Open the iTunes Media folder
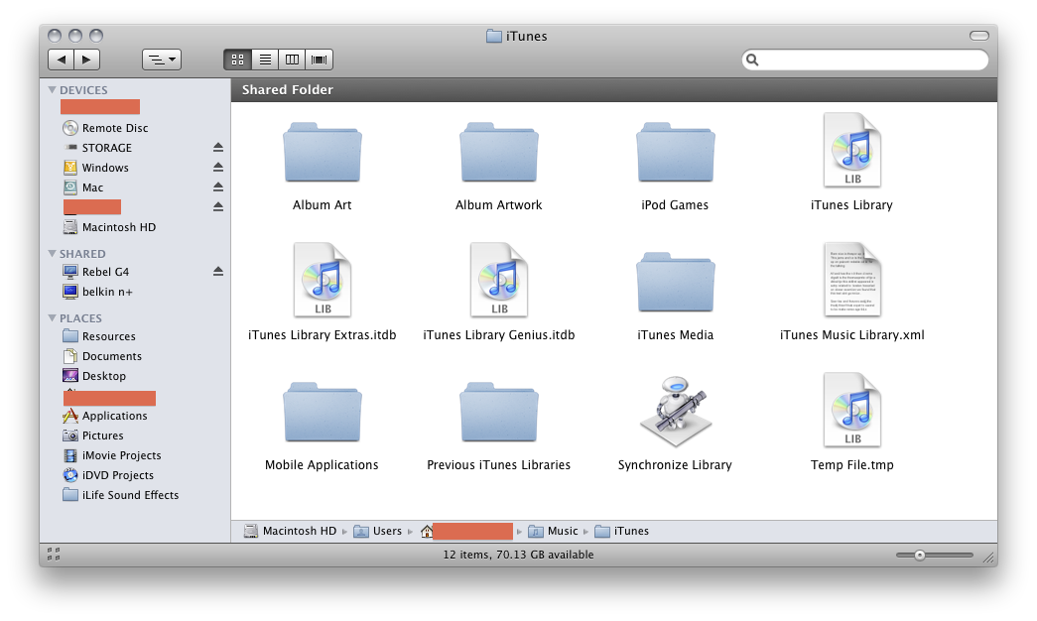 point(675,283)
